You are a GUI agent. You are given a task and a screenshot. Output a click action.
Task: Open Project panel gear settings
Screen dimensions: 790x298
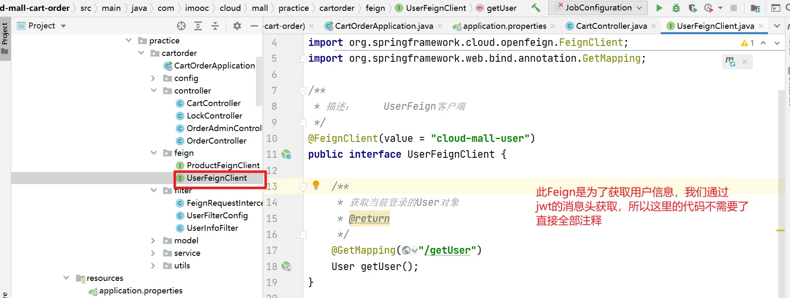point(237,26)
